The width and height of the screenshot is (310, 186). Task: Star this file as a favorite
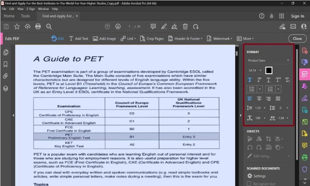[17, 26]
